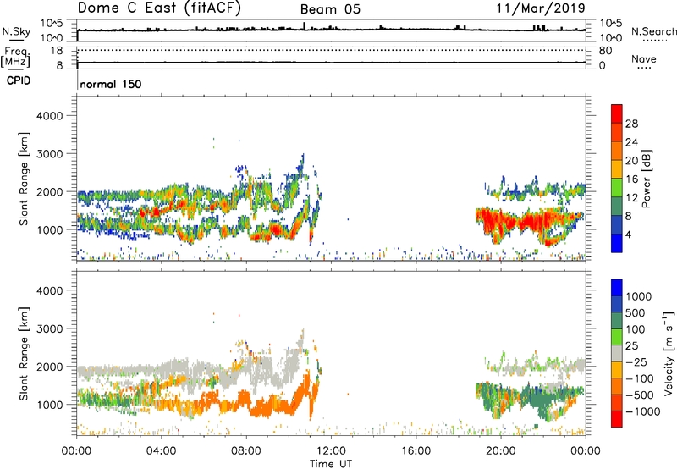Choose the yellow Power segment between 16 and 20
Viewport: 677px width, 469px height.
(x=617, y=169)
